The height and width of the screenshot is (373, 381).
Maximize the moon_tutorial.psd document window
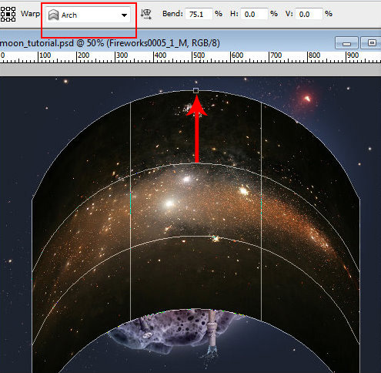point(371,43)
